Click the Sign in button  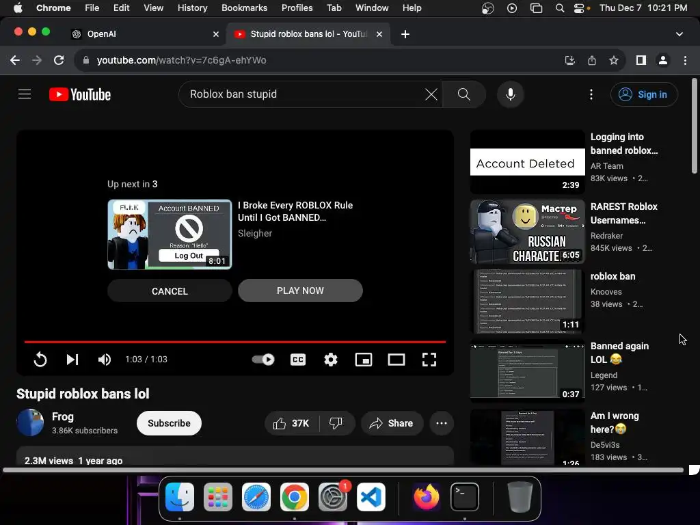point(644,94)
